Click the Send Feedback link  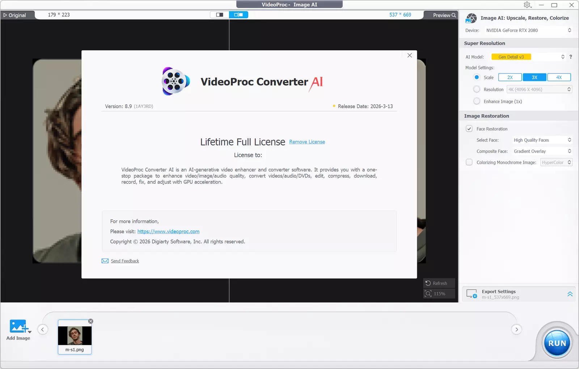(x=125, y=261)
